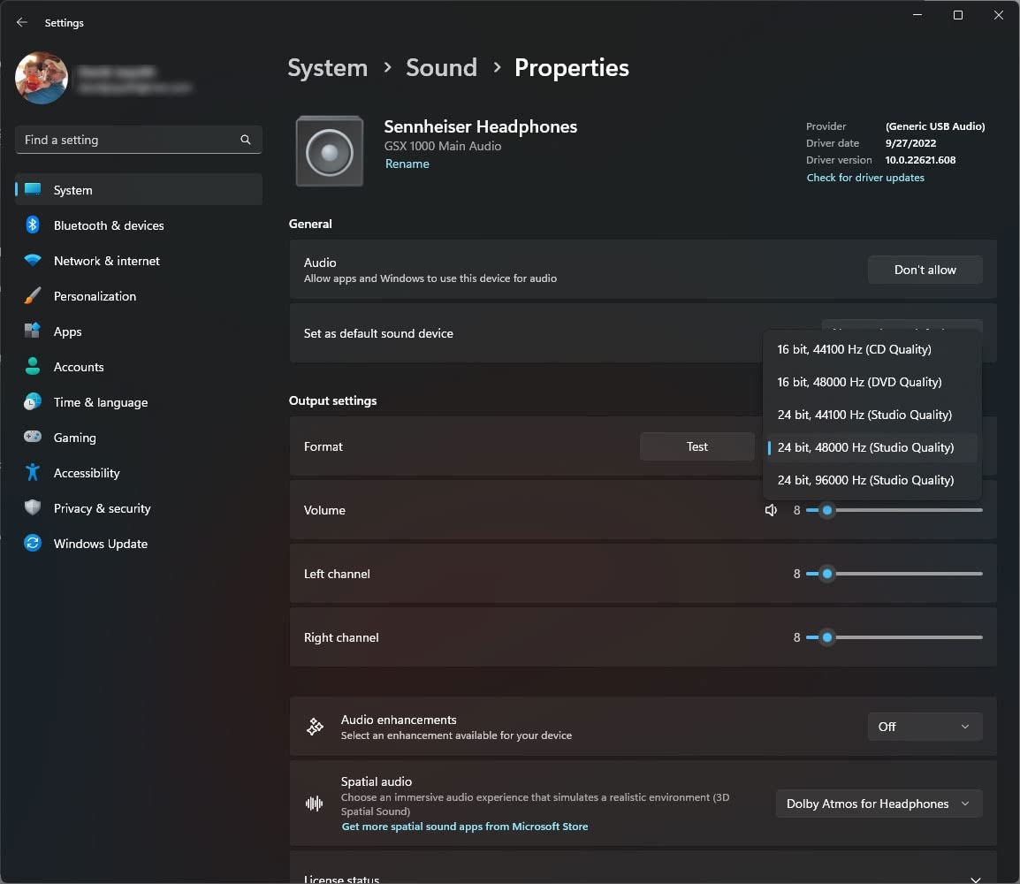
Task: Click the Privacy & security shield icon
Action: [33, 508]
